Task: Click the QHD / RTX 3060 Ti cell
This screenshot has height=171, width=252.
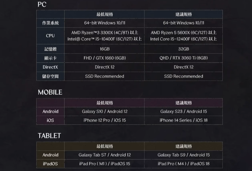Action: coord(184,58)
